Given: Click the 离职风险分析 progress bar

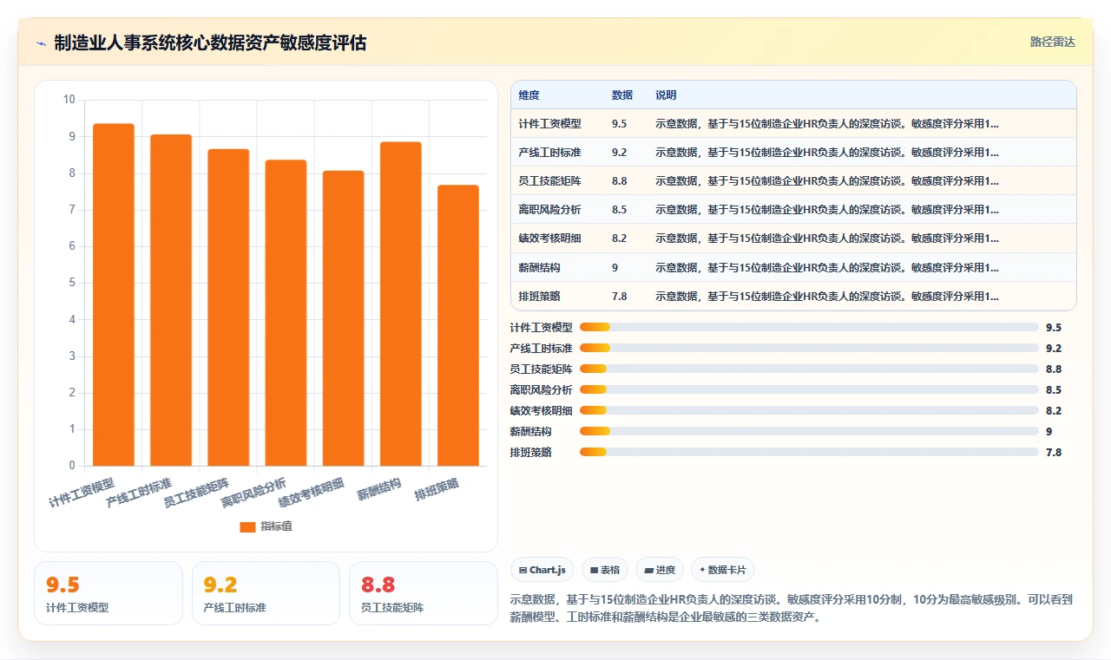Looking at the screenshot, I should point(809,389).
